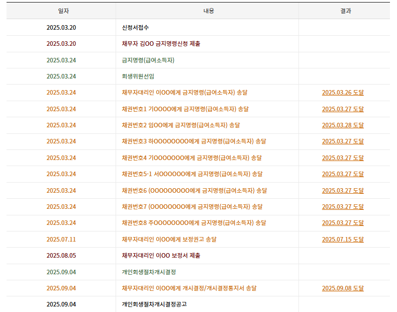The image size is (397, 312).
Task: Open 도달 link in the 채권번호8 row
Action: tap(343, 223)
